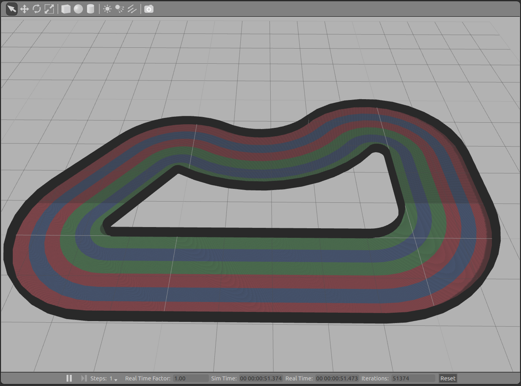The image size is (521, 386).
Task: Click the Real Time Factor field
Action: (x=191, y=378)
